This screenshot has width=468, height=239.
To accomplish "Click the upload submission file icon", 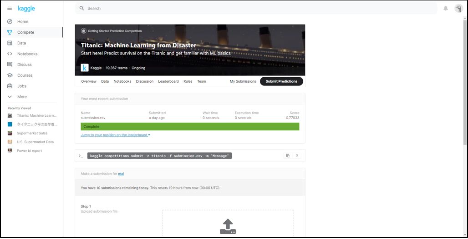I will [x=228, y=226].
